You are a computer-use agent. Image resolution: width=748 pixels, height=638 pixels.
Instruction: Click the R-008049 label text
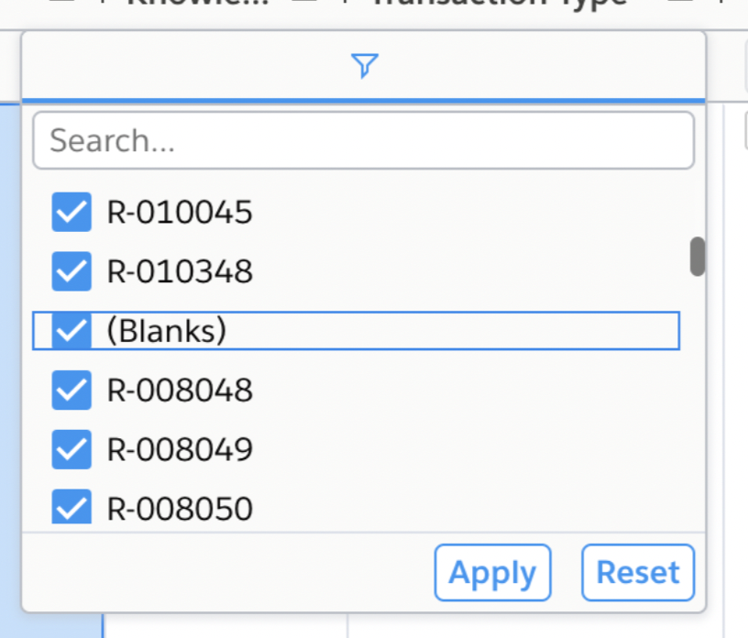(180, 449)
